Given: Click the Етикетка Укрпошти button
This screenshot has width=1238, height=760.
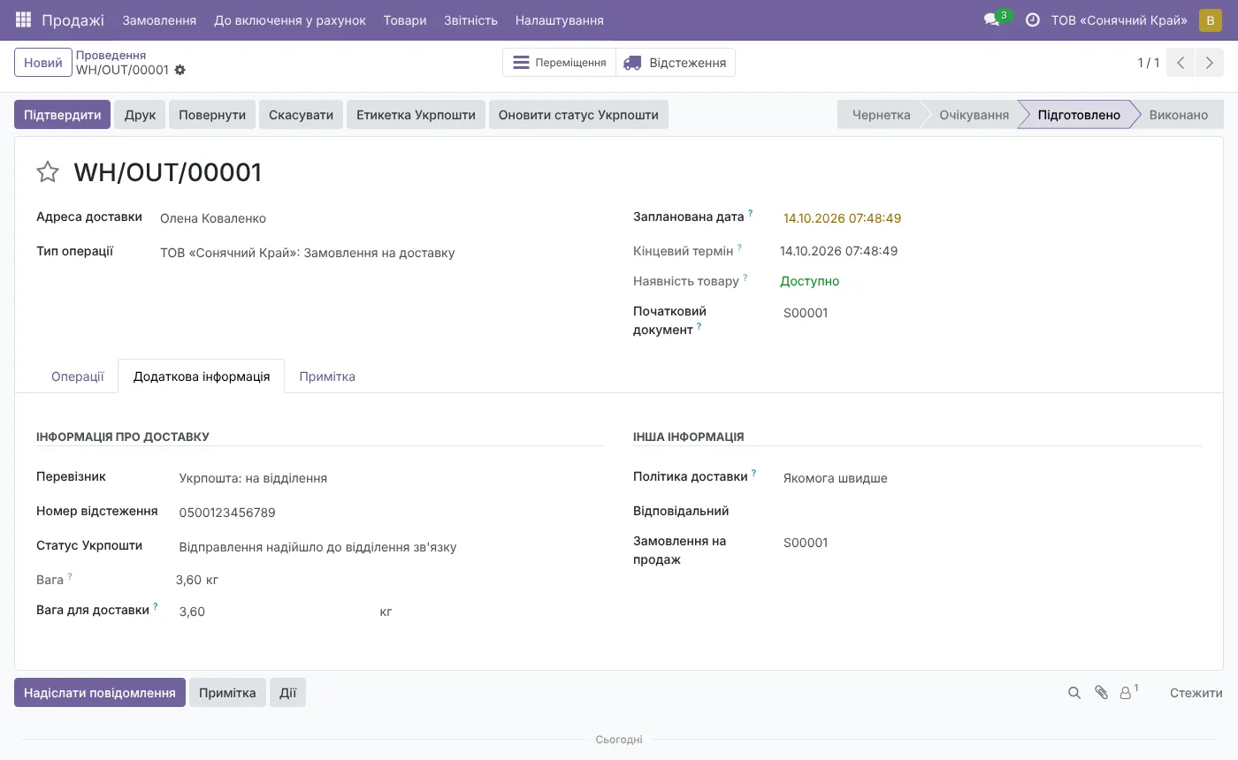Looking at the screenshot, I should coord(416,115).
